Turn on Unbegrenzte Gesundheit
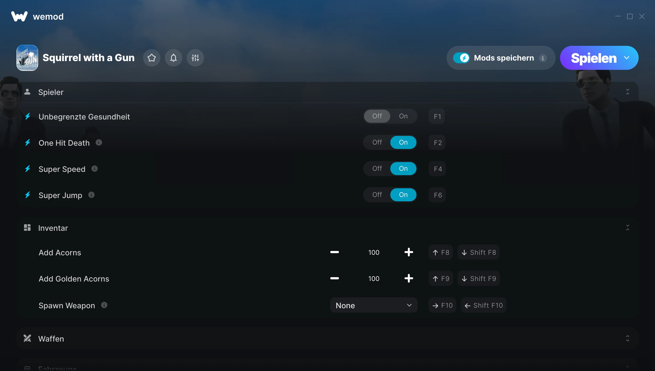Viewport: 655px width, 371px height. [x=403, y=116]
